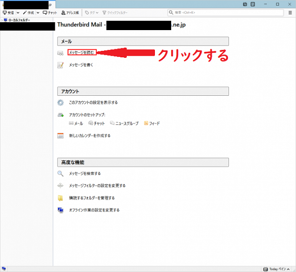296x272 pixels.
Task: Click the 高度な機能 section header
Action: pos(143,162)
